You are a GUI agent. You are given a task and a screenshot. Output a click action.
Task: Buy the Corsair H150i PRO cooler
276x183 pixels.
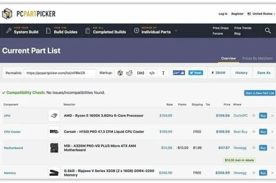(x=263, y=132)
